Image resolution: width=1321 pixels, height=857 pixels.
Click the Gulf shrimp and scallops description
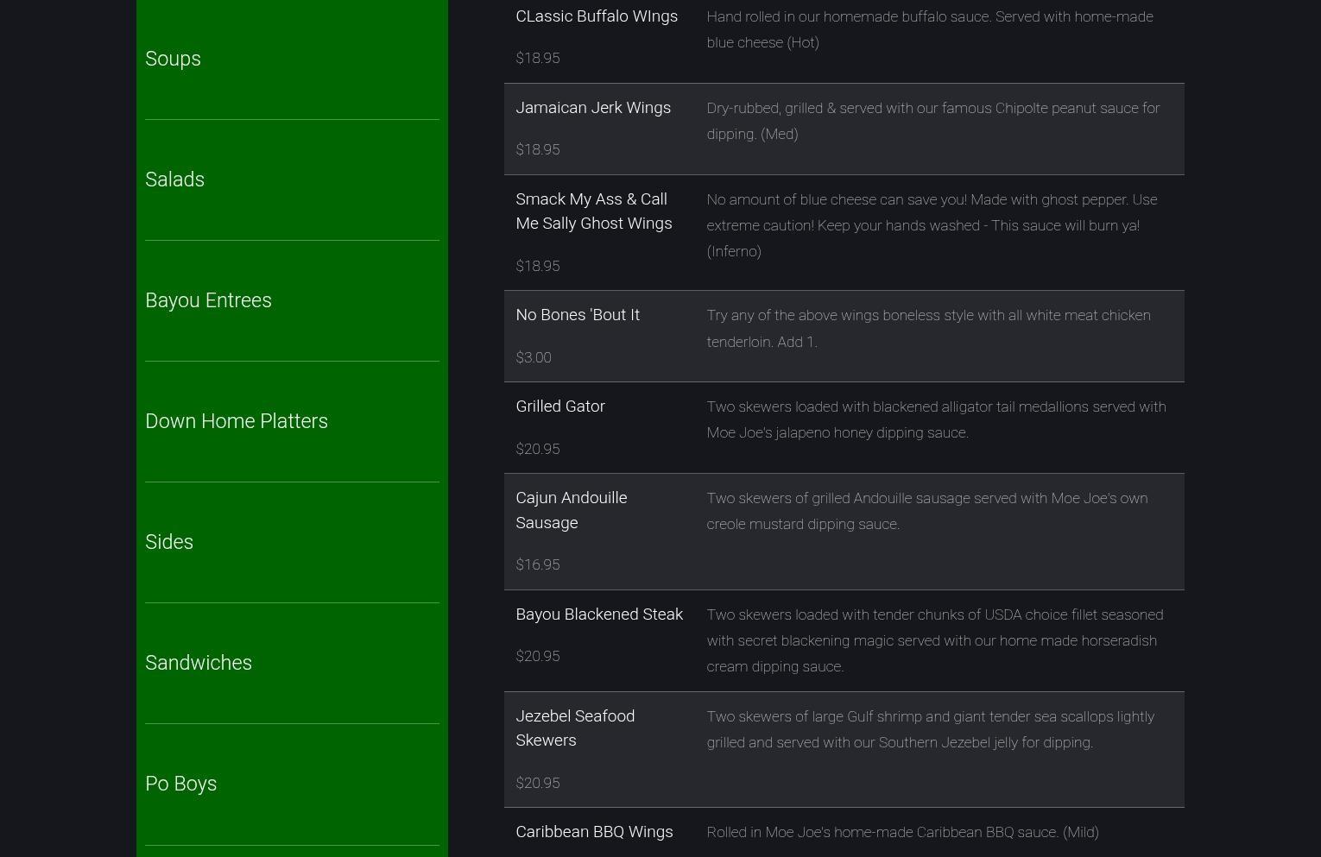pyautogui.click(x=931, y=729)
